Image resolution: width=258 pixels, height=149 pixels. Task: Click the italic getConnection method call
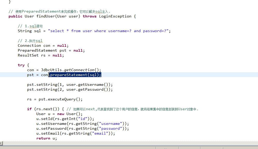(79, 70)
